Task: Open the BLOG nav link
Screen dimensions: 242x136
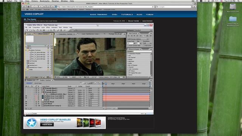Action: click(x=140, y=14)
